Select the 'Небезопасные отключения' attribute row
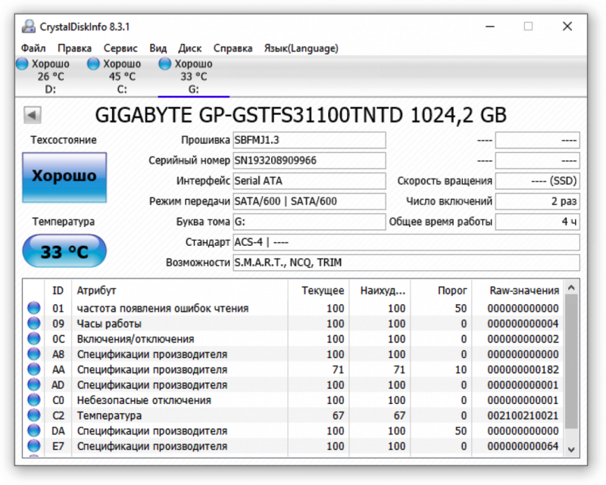Image resolution: width=606 pixels, height=485 pixels. point(294,400)
